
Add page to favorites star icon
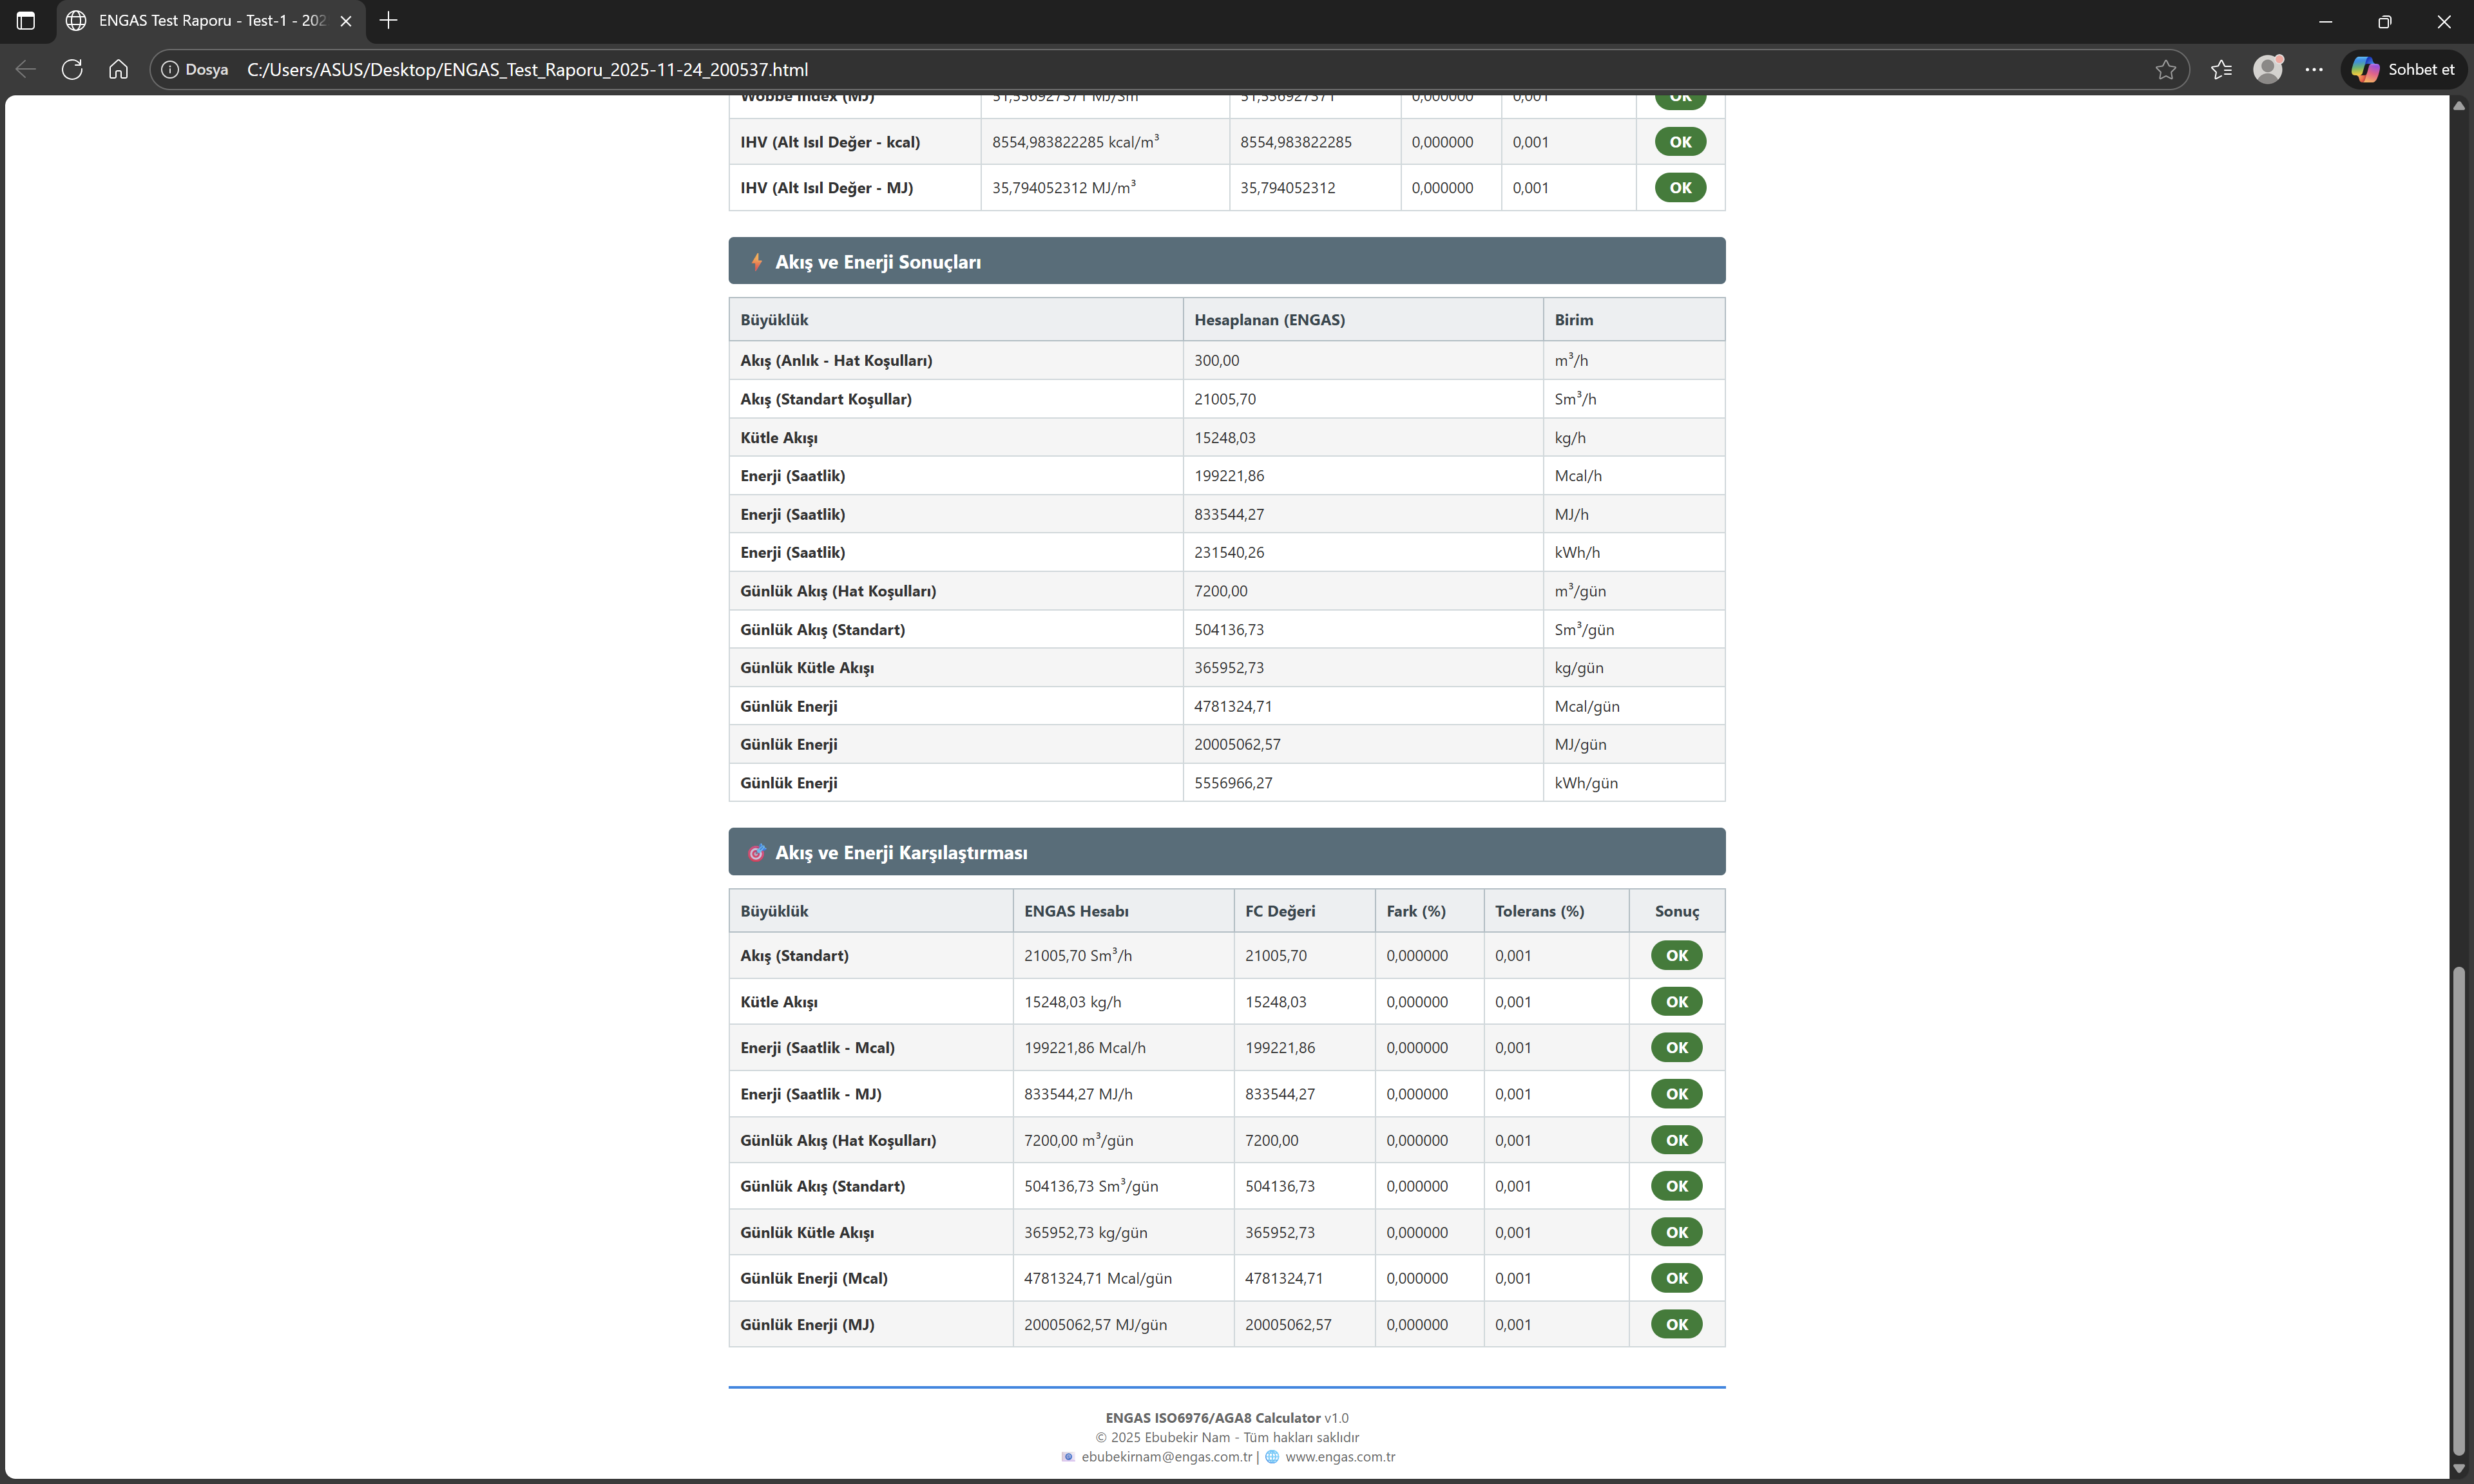tap(2165, 69)
